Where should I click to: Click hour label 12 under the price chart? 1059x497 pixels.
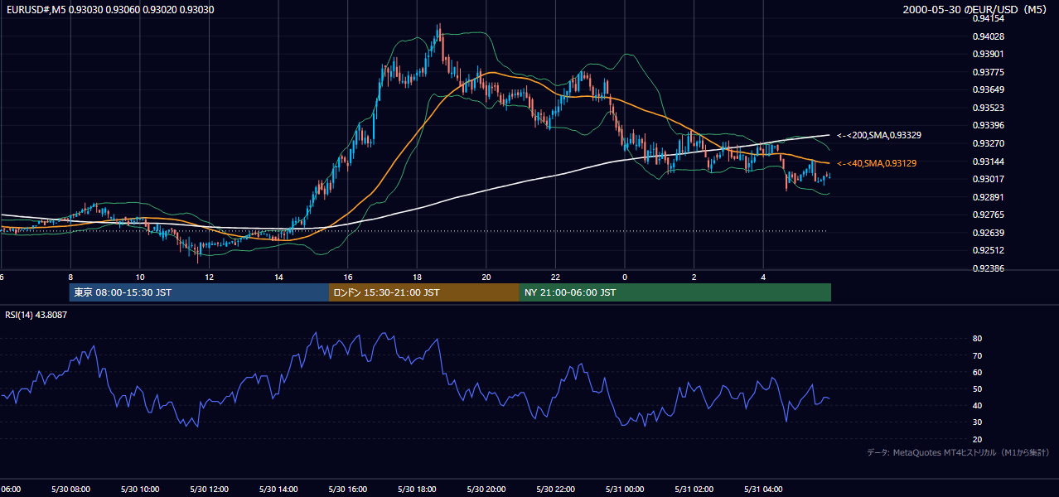(x=209, y=277)
